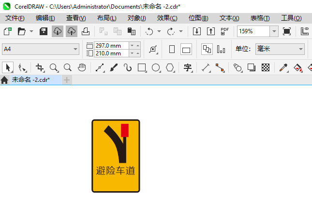
Task: Select the Transparency checkerboard tool
Action: point(266,68)
